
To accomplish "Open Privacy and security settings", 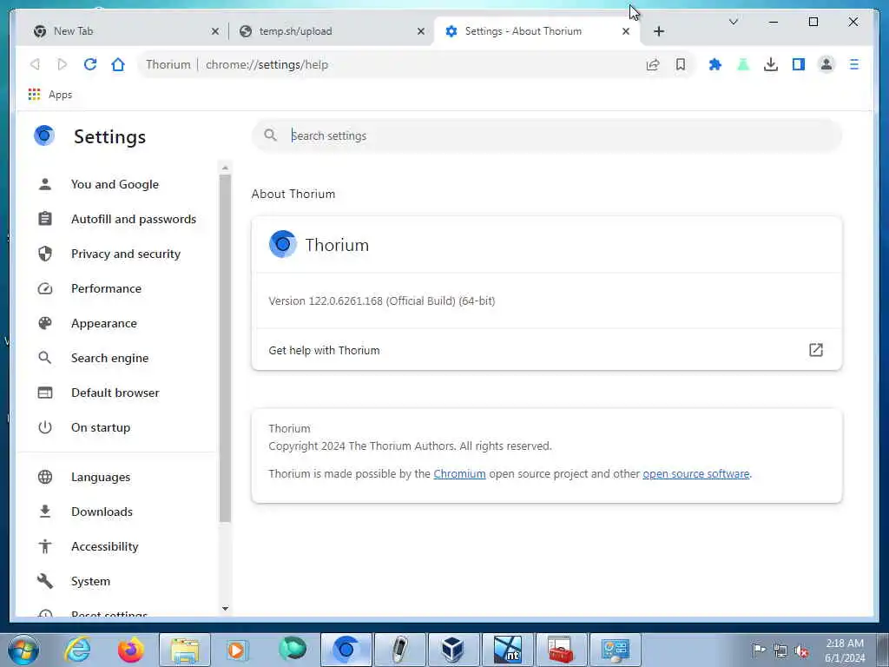I will coord(116,254).
